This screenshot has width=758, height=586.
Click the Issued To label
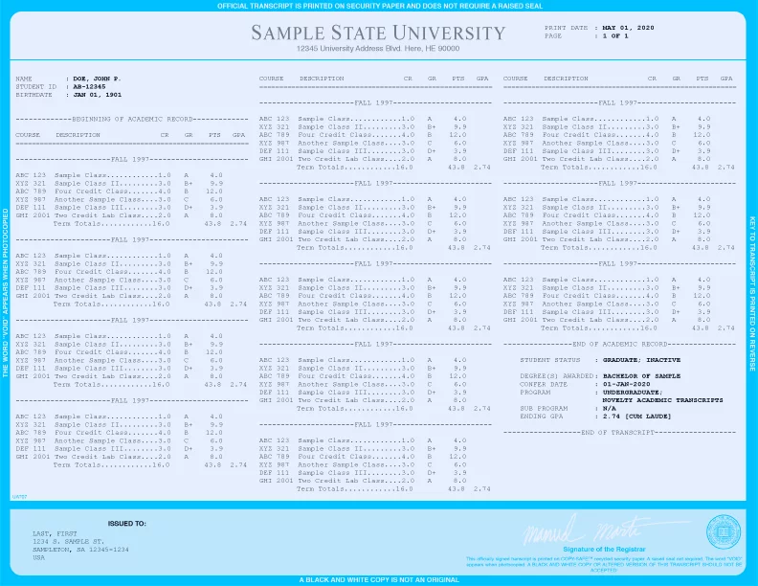click(127, 524)
